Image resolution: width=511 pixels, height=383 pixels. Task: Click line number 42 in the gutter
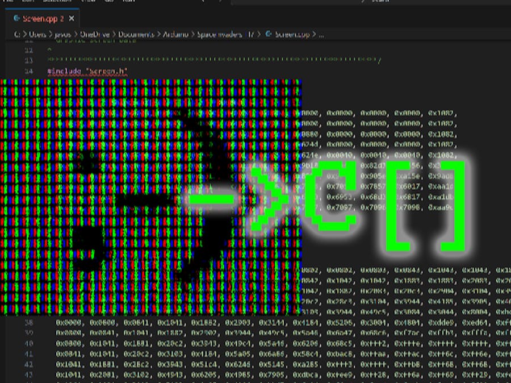click(29, 364)
